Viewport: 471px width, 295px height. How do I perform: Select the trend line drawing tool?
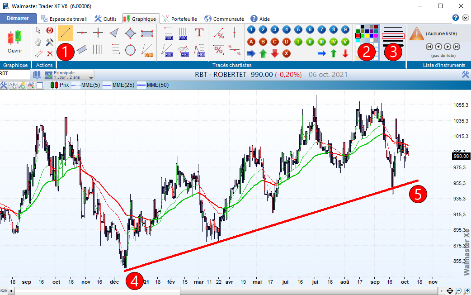click(65, 33)
